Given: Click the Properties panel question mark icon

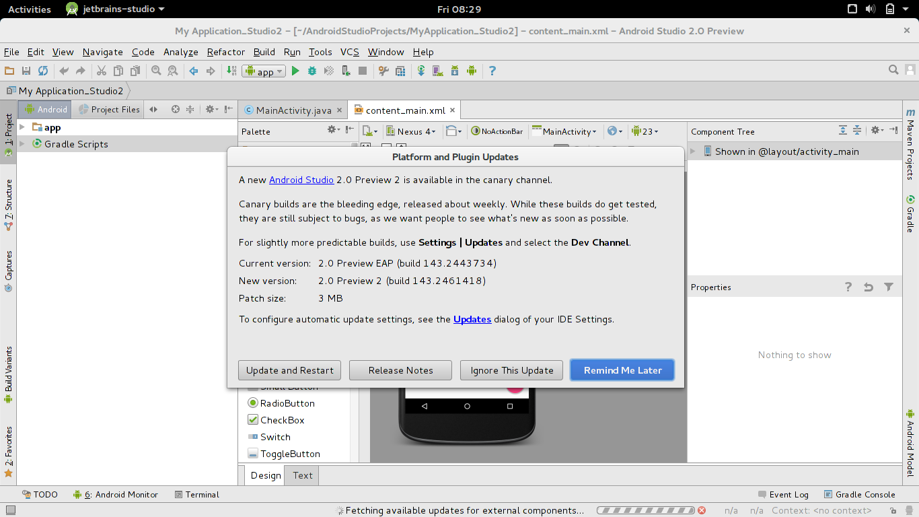Looking at the screenshot, I should [x=848, y=287].
